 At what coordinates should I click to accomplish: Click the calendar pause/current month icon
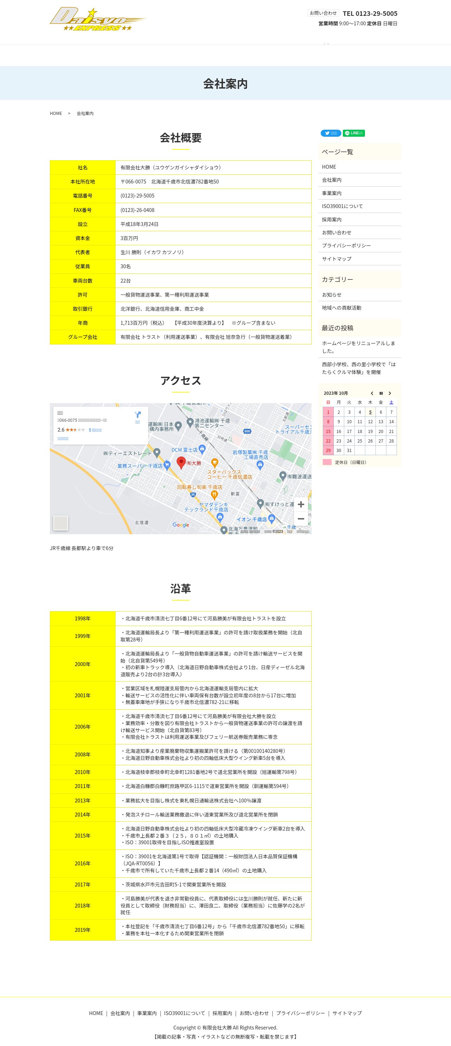pos(381,393)
